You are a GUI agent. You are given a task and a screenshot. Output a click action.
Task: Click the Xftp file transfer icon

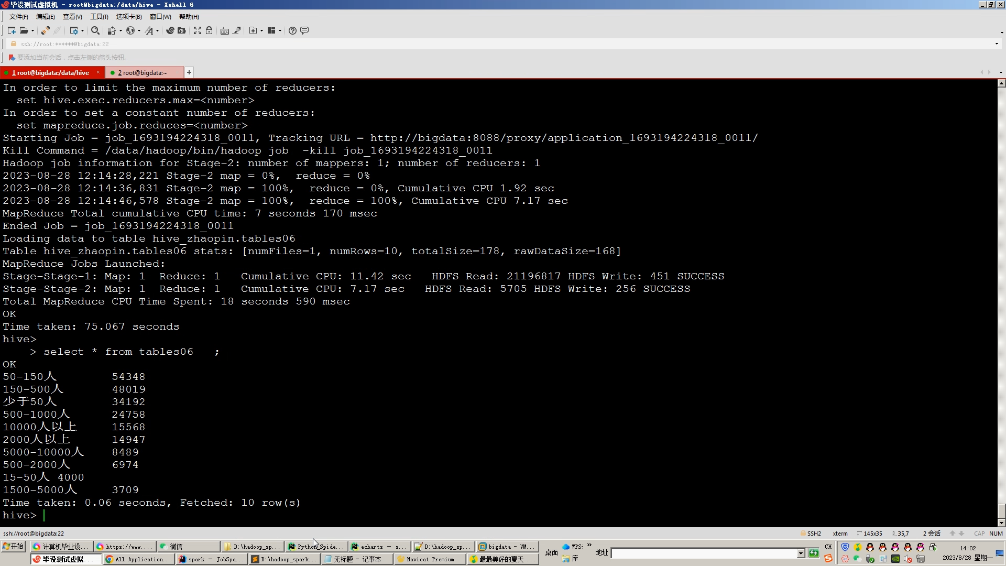click(x=181, y=30)
